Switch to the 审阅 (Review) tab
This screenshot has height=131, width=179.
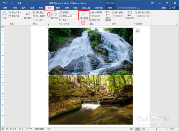tap(67, 8)
